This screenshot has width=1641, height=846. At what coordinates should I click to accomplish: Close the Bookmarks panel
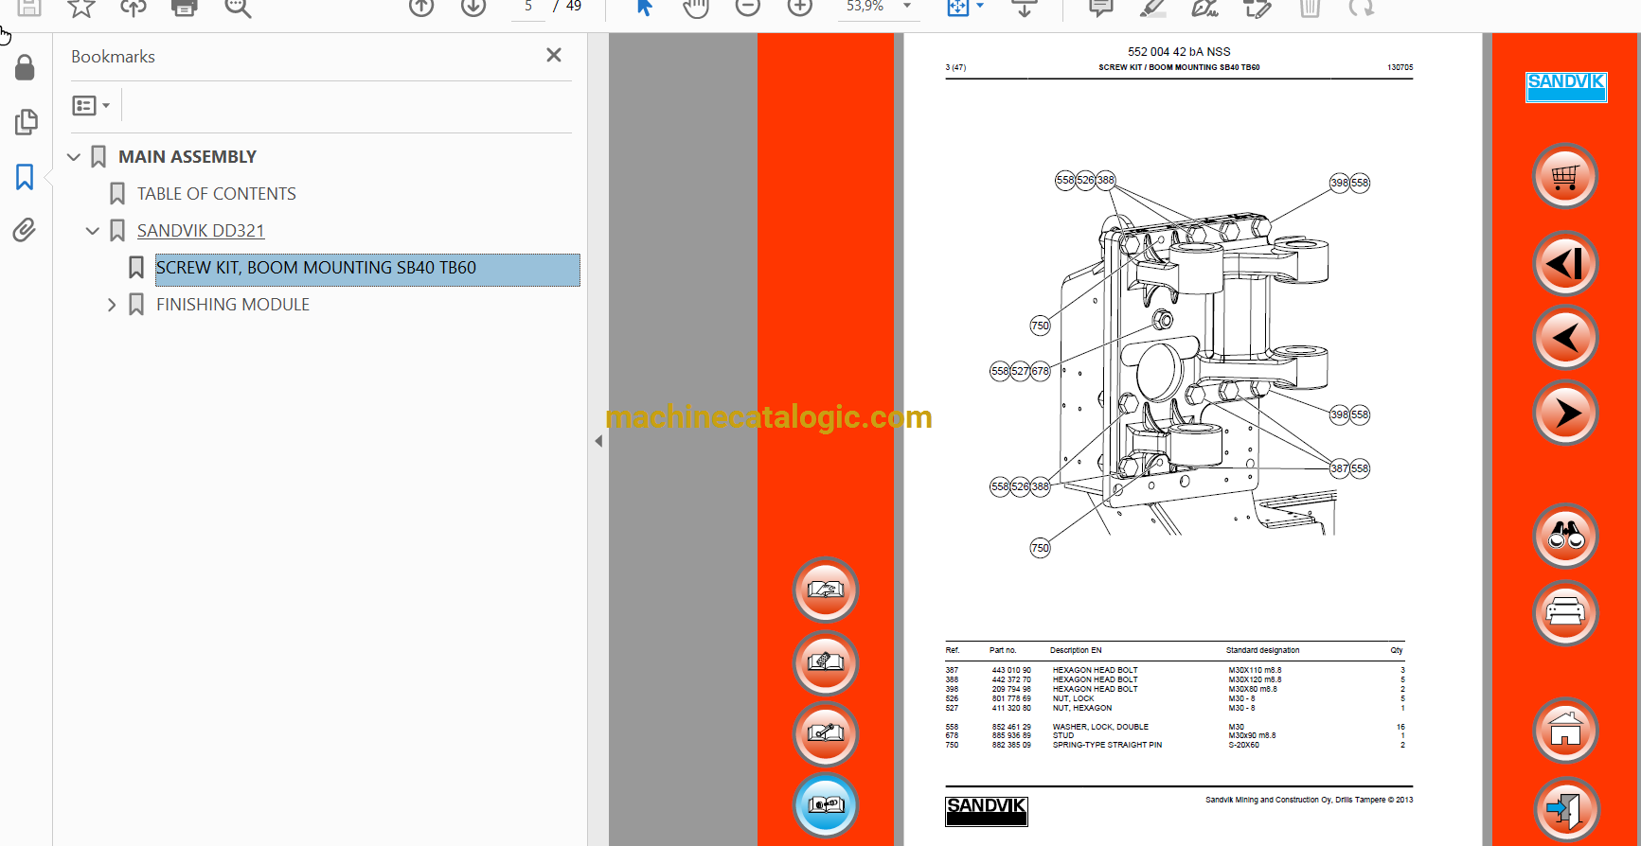point(554,56)
